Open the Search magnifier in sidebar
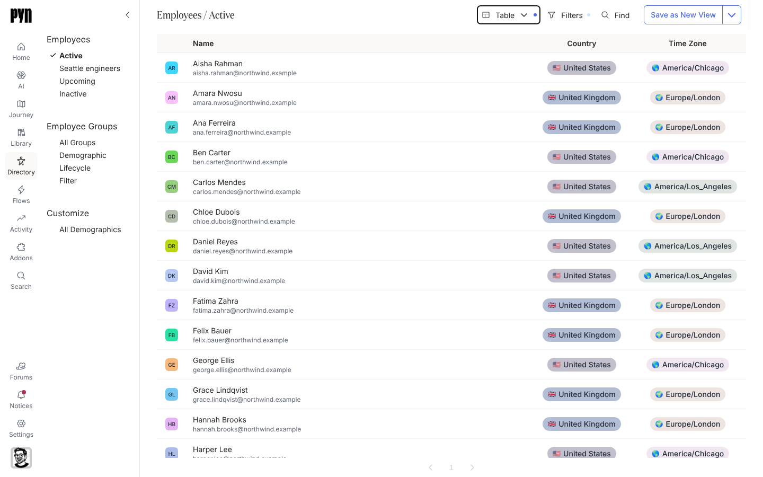 tap(21, 276)
